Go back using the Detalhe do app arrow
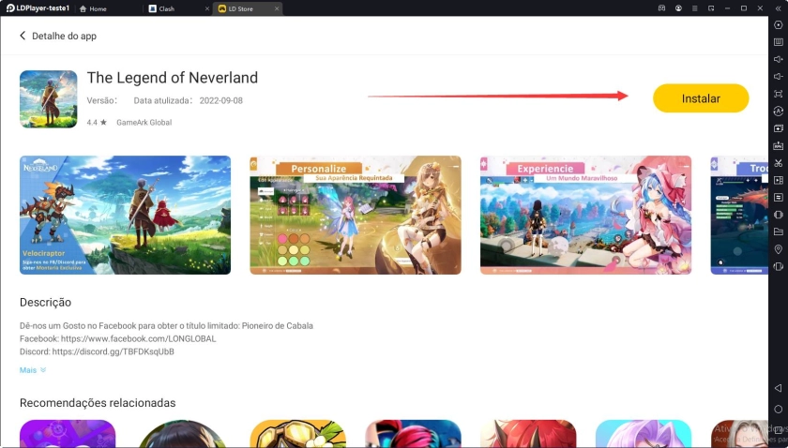 tap(23, 36)
